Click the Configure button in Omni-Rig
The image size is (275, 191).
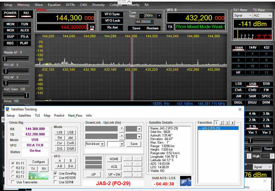tap(39, 162)
